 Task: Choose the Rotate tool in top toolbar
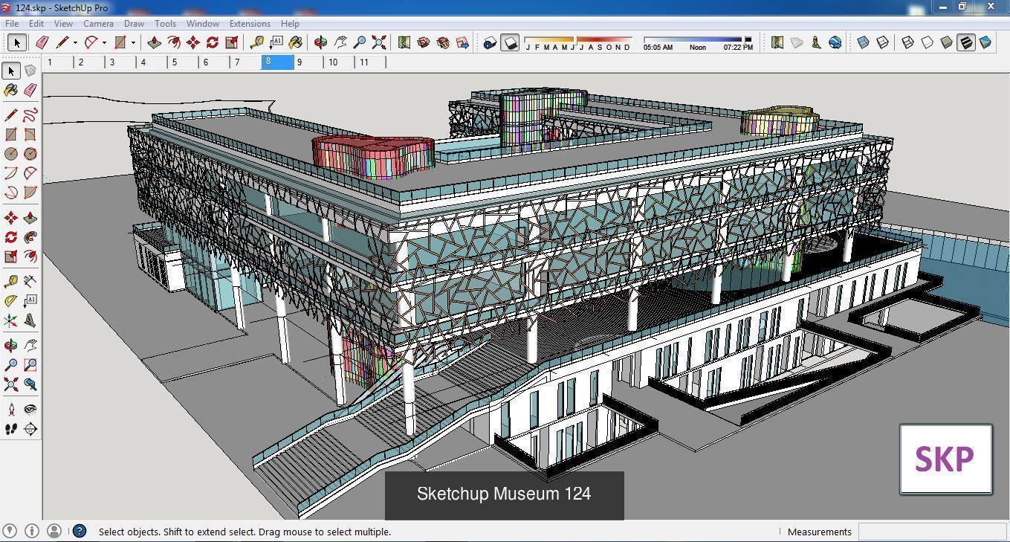pos(213,42)
